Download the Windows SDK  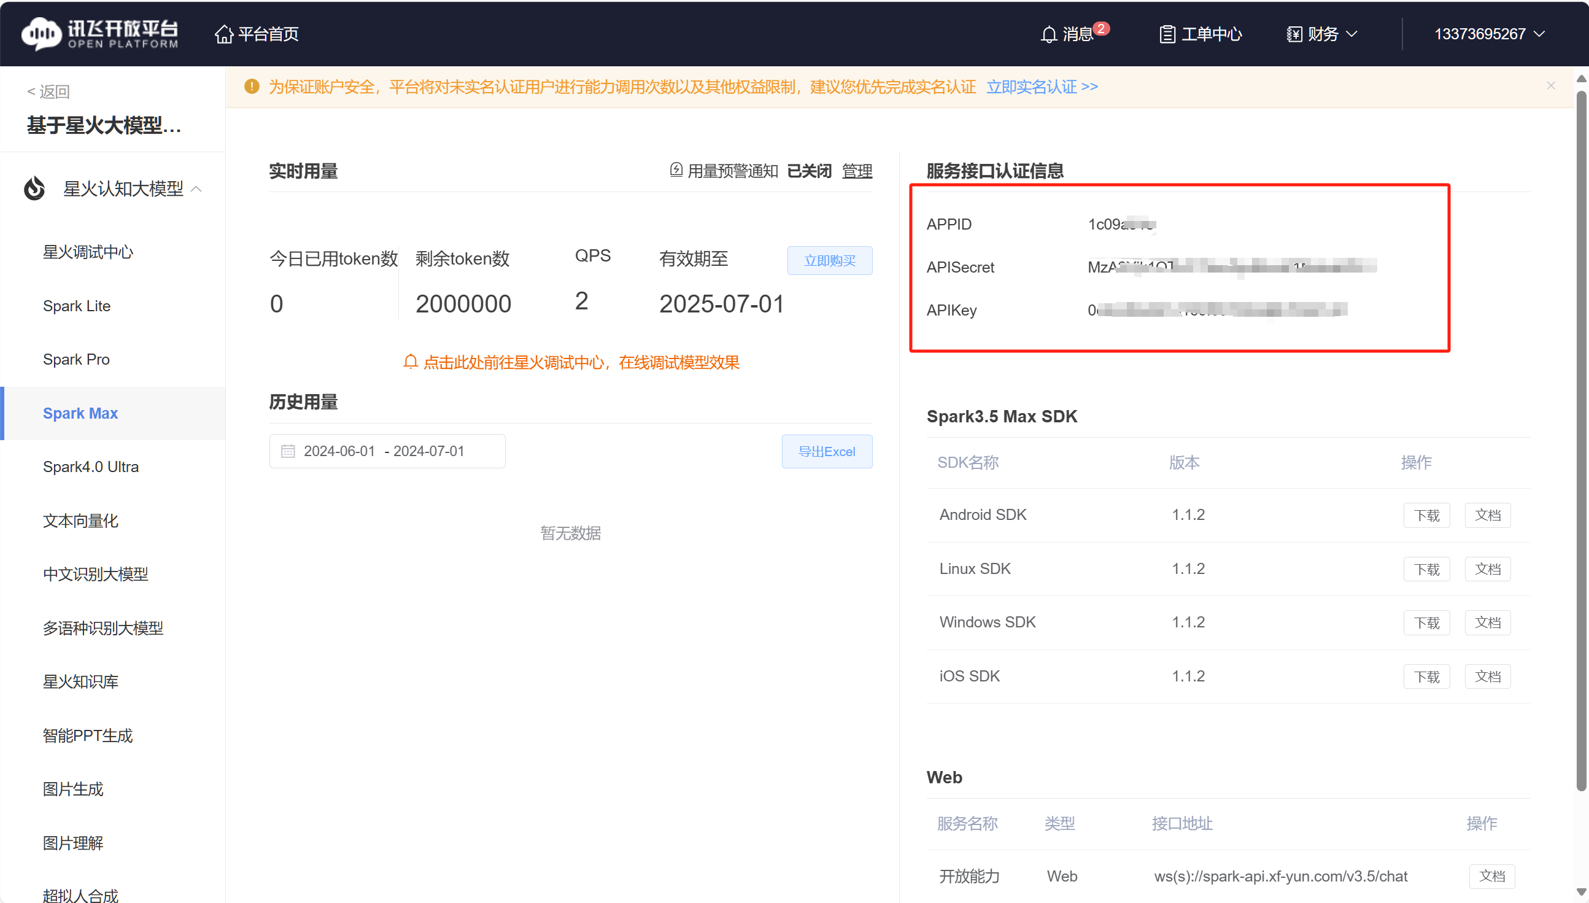(1426, 622)
